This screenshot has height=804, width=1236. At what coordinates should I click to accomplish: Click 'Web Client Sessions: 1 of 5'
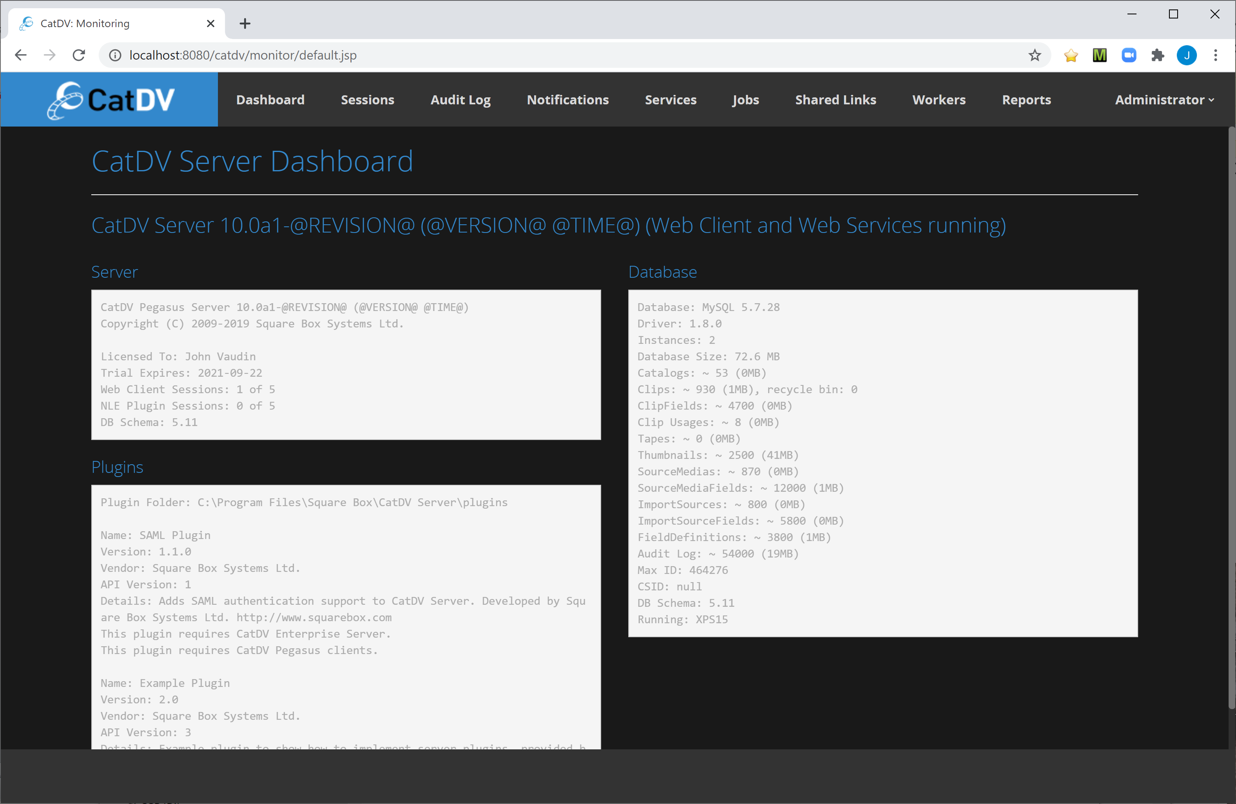tap(187, 389)
